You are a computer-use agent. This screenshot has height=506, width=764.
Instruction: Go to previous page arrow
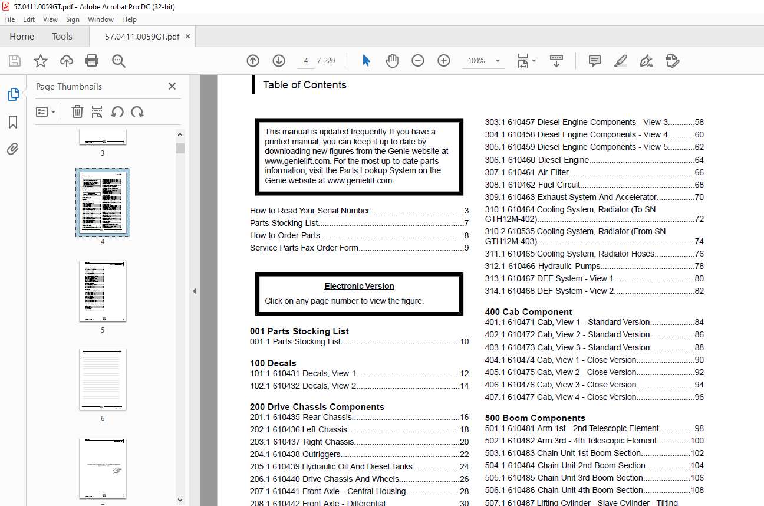(x=253, y=61)
